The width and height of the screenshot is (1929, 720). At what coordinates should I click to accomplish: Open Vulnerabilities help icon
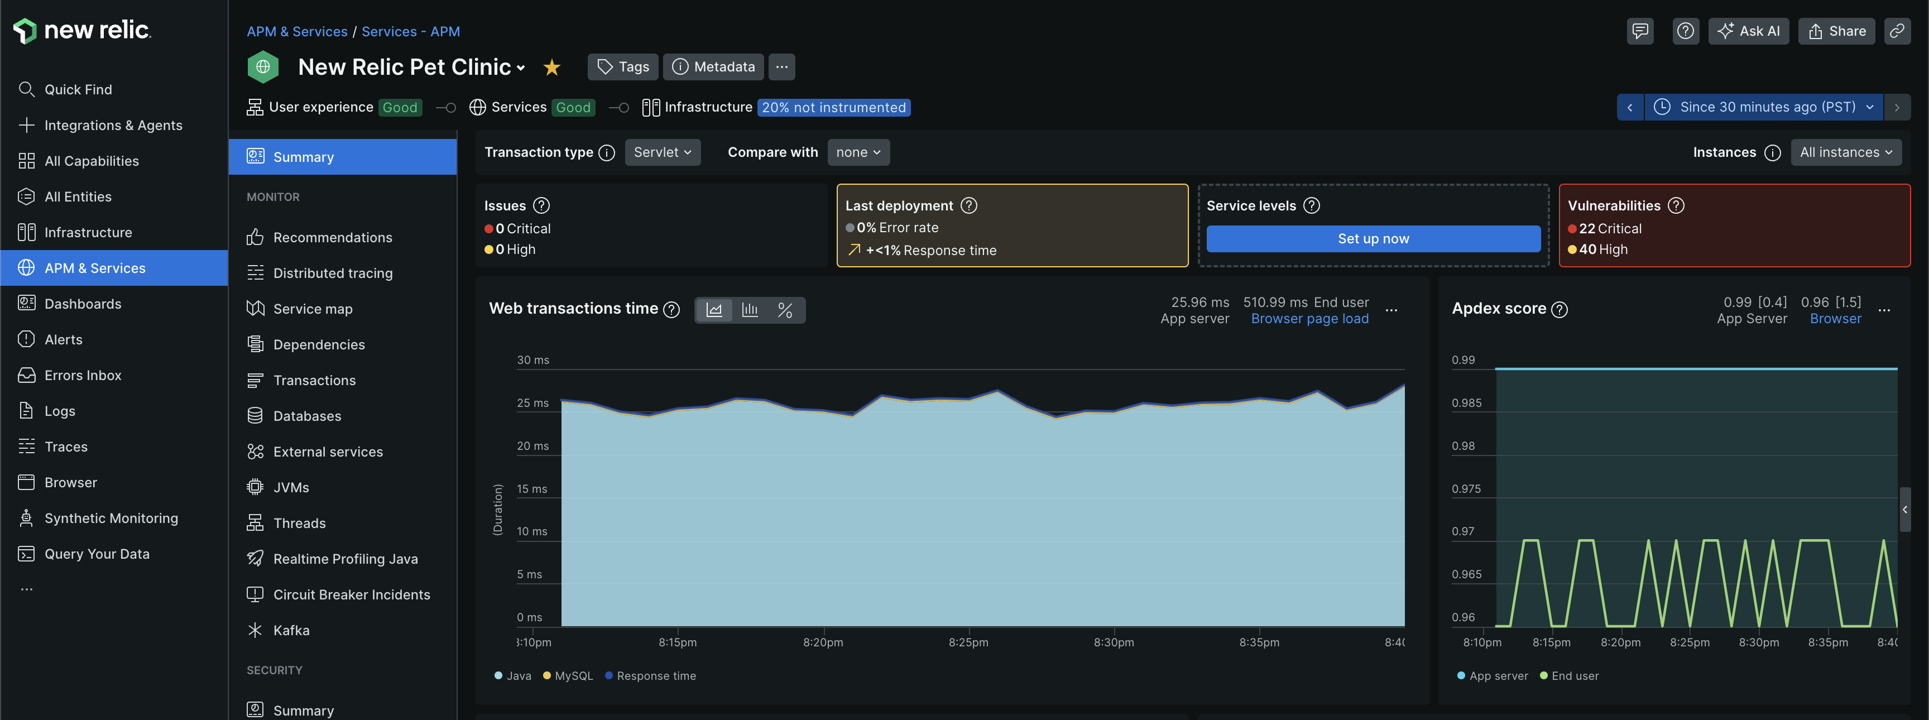[1677, 205]
